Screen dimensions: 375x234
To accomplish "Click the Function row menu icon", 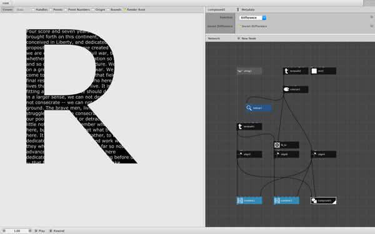I will 371,17.
